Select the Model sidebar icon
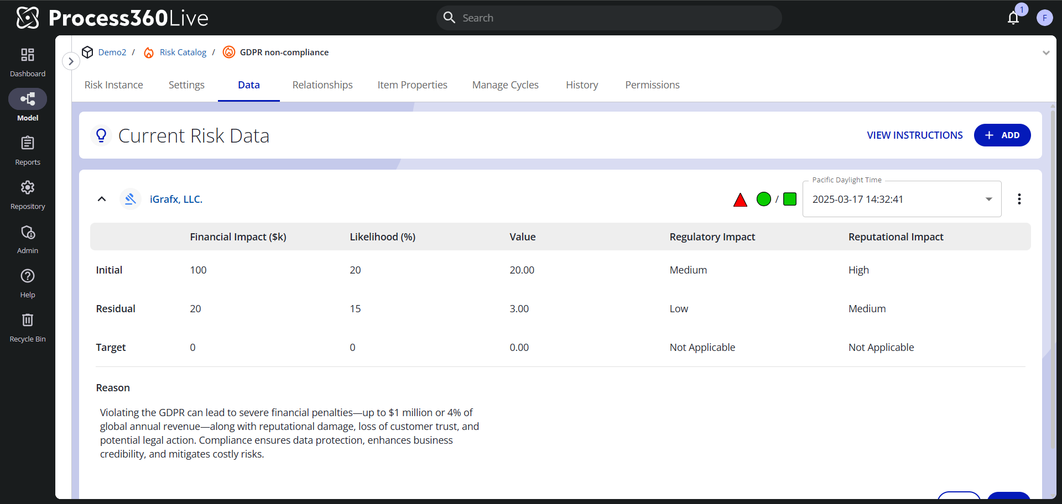Screen dimensions: 1062x504 [x=28, y=99]
